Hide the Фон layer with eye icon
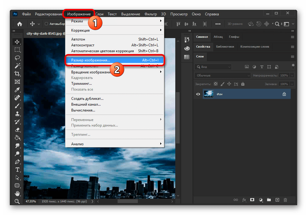This screenshot has width=307, height=215. click(x=198, y=94)
